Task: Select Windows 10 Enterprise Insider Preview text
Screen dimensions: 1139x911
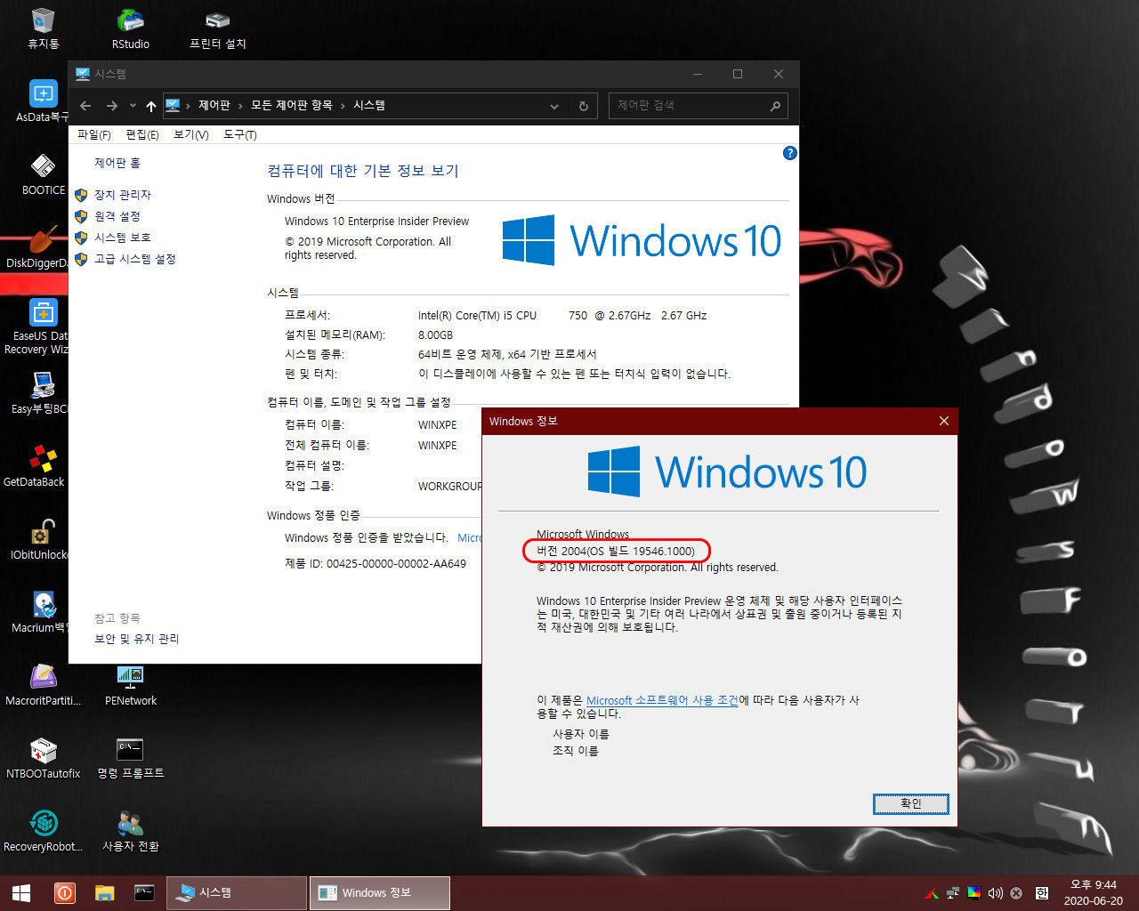Action: (x=376, y=221)
